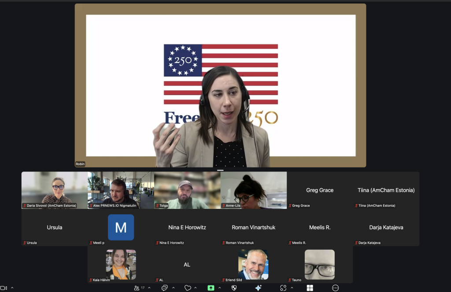
Task: Expand video options caret next to camera
Action: [12, 288]
